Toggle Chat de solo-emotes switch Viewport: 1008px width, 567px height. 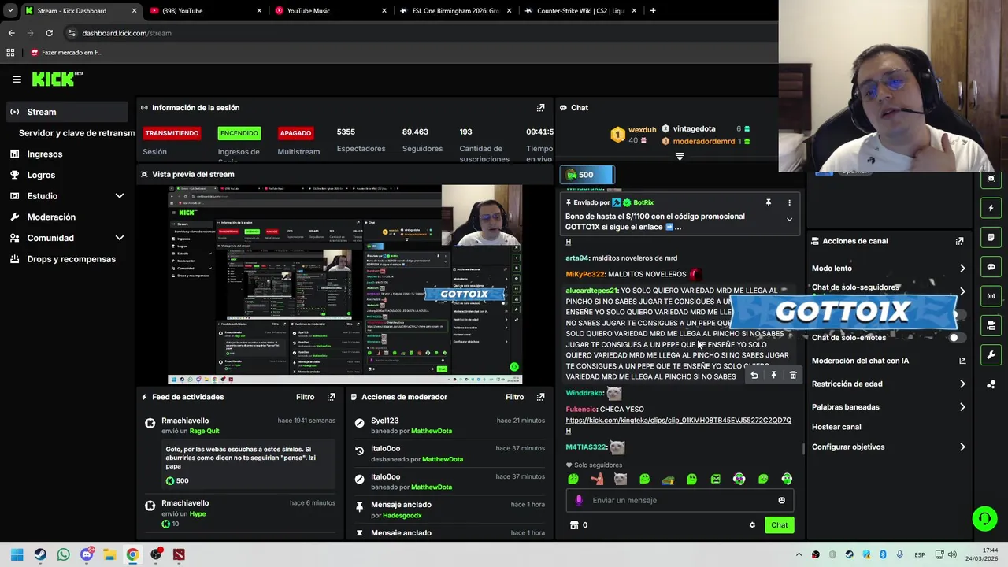click(957, 337)
